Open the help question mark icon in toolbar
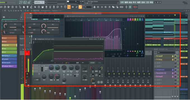Viewport: 190px width, 100px height. (61, 7)
